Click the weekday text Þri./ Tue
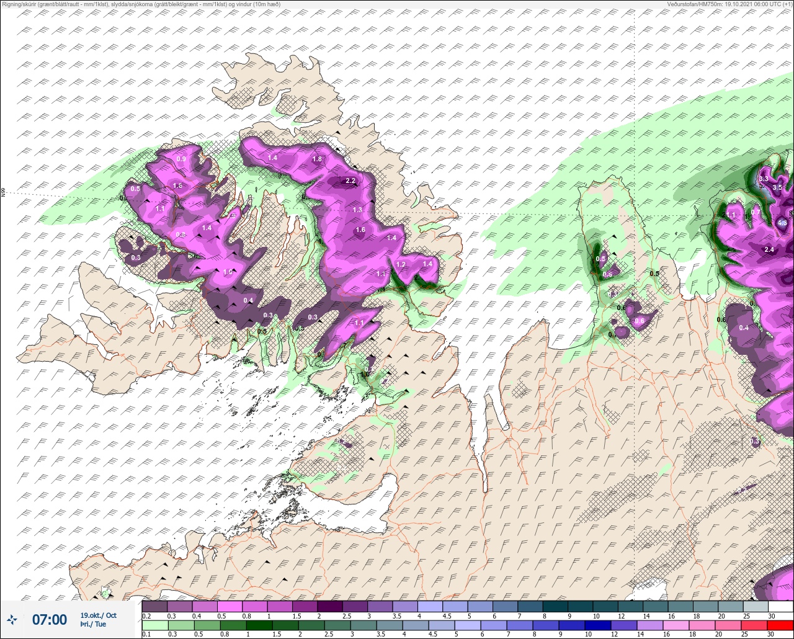 click(x=94, y=625)
